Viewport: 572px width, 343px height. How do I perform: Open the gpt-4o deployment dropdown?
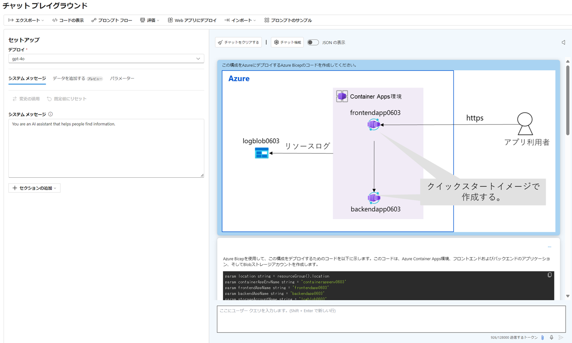click(106, 59)
